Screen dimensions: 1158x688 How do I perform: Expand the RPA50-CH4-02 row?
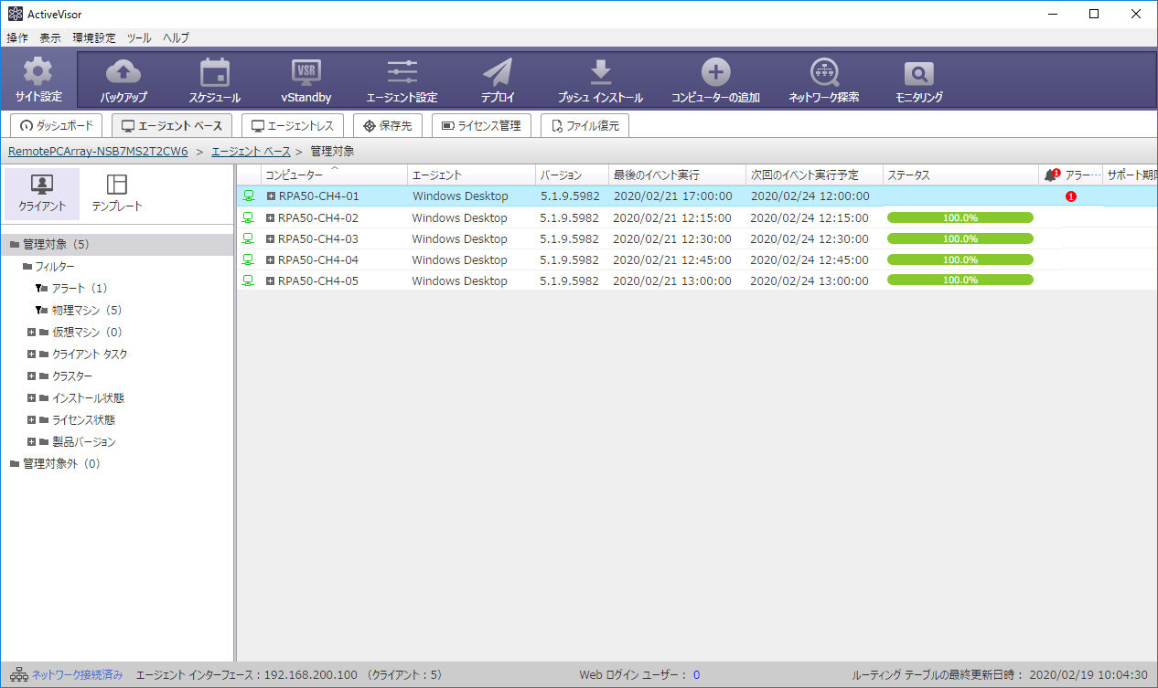coord(271,217)
